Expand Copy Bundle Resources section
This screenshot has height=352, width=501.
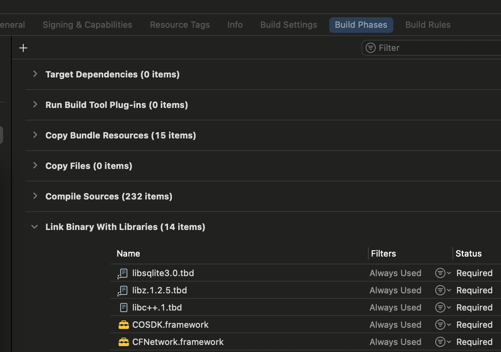35,135
